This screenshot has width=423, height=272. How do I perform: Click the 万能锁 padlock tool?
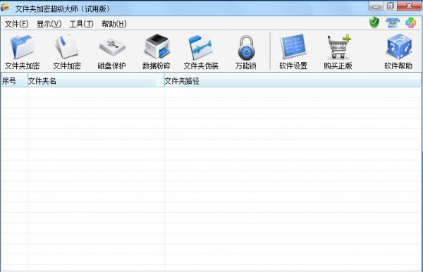(x=246, y=52)
